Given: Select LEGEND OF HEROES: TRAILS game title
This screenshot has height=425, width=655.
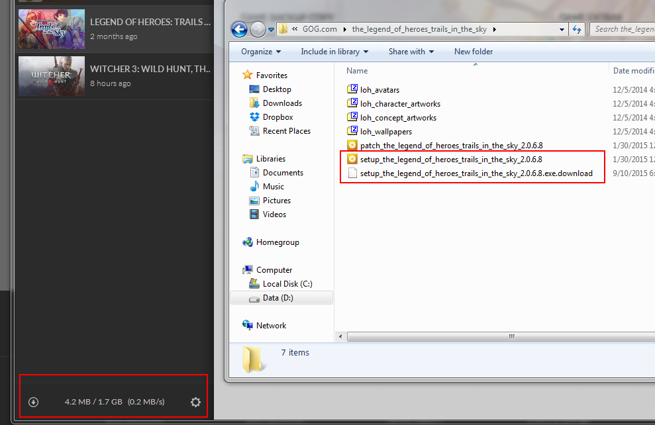Looking at the screenshot, I should pyautogui.click(x=150, y=22).
